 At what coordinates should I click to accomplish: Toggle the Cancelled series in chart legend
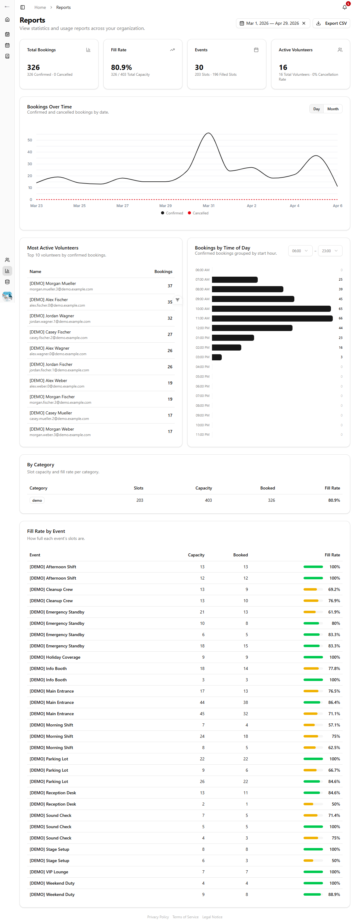click(x=198, y=213)
